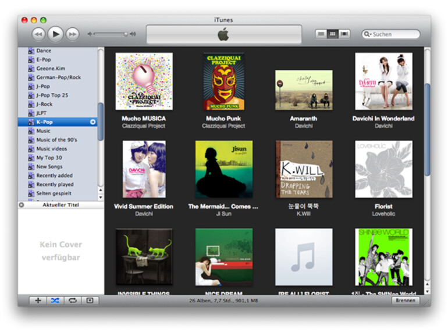
Task: Click the album grid scroll up arrow
Action: (427, 284)
